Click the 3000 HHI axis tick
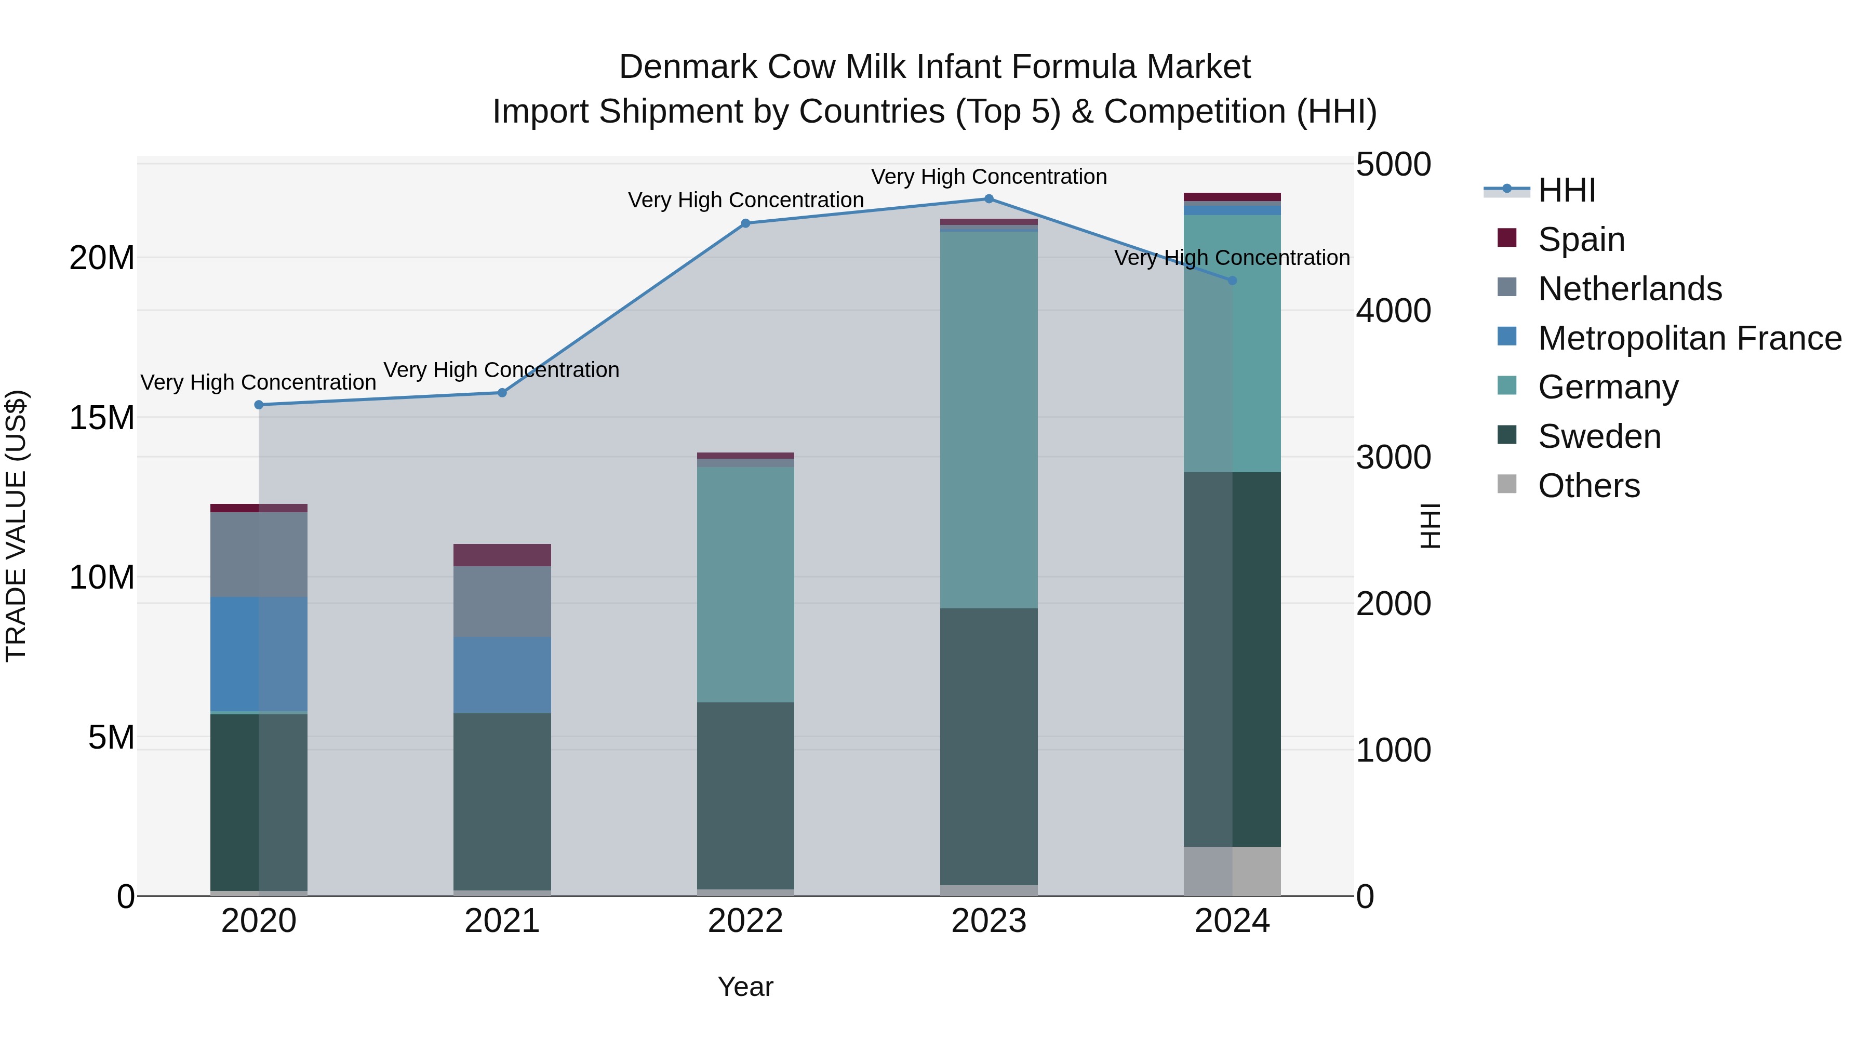 coord(1394,457)
